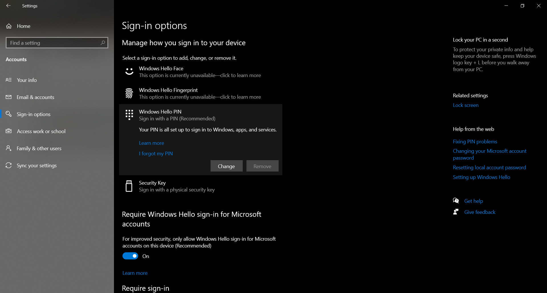Click the Change PIN button
Image resolution: width=547 pixels, height=293 pixels.
[x=226, y=166]
